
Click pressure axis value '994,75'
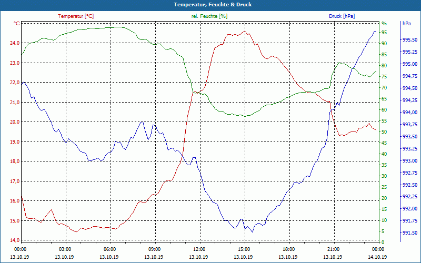click(410, 76)
